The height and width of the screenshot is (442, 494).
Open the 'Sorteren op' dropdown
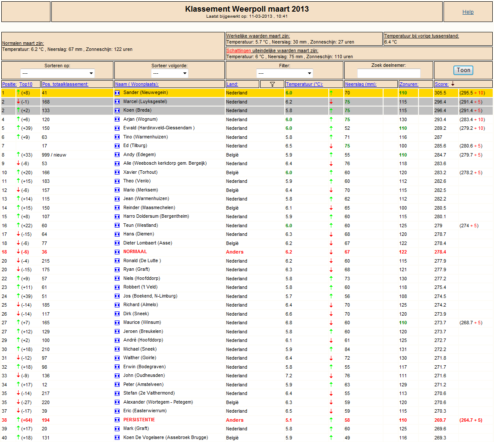click(x=57, y=73)
